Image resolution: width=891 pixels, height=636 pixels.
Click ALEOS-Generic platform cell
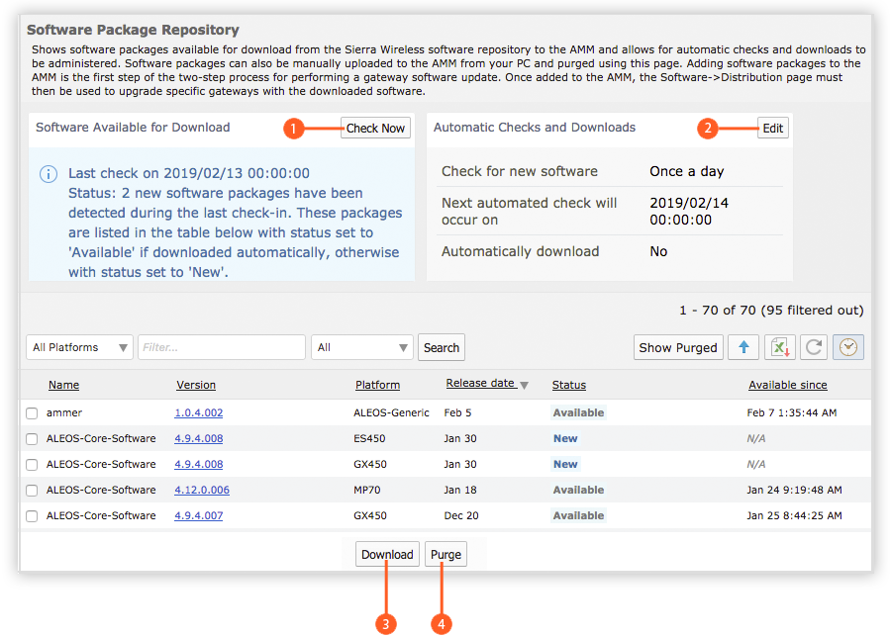[x=391, y=412]
